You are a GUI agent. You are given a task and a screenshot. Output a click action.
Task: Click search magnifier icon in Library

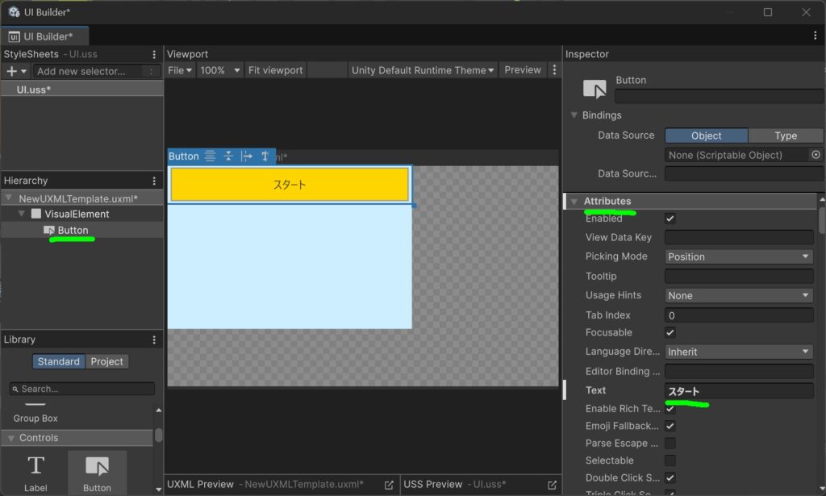pyautogui.click(x=15, y=389)
